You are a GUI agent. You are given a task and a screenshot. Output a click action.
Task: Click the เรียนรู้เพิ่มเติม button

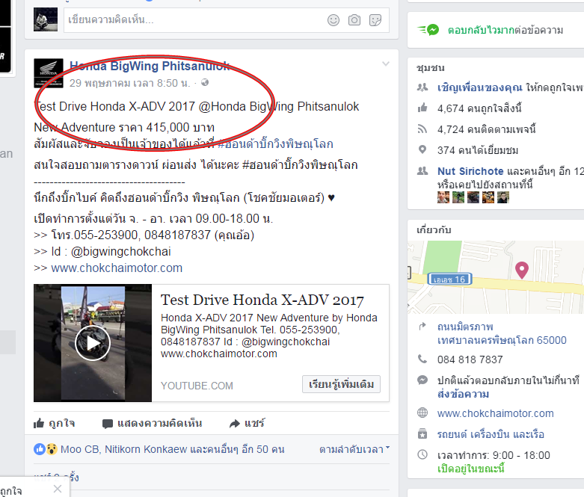click(341, 384)
